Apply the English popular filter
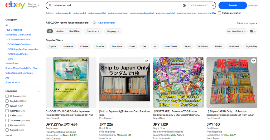Screen dimensions: 270x140 point(52,46)
